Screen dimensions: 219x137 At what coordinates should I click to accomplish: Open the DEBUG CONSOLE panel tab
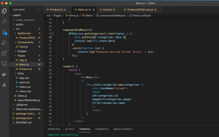(123, 129)
